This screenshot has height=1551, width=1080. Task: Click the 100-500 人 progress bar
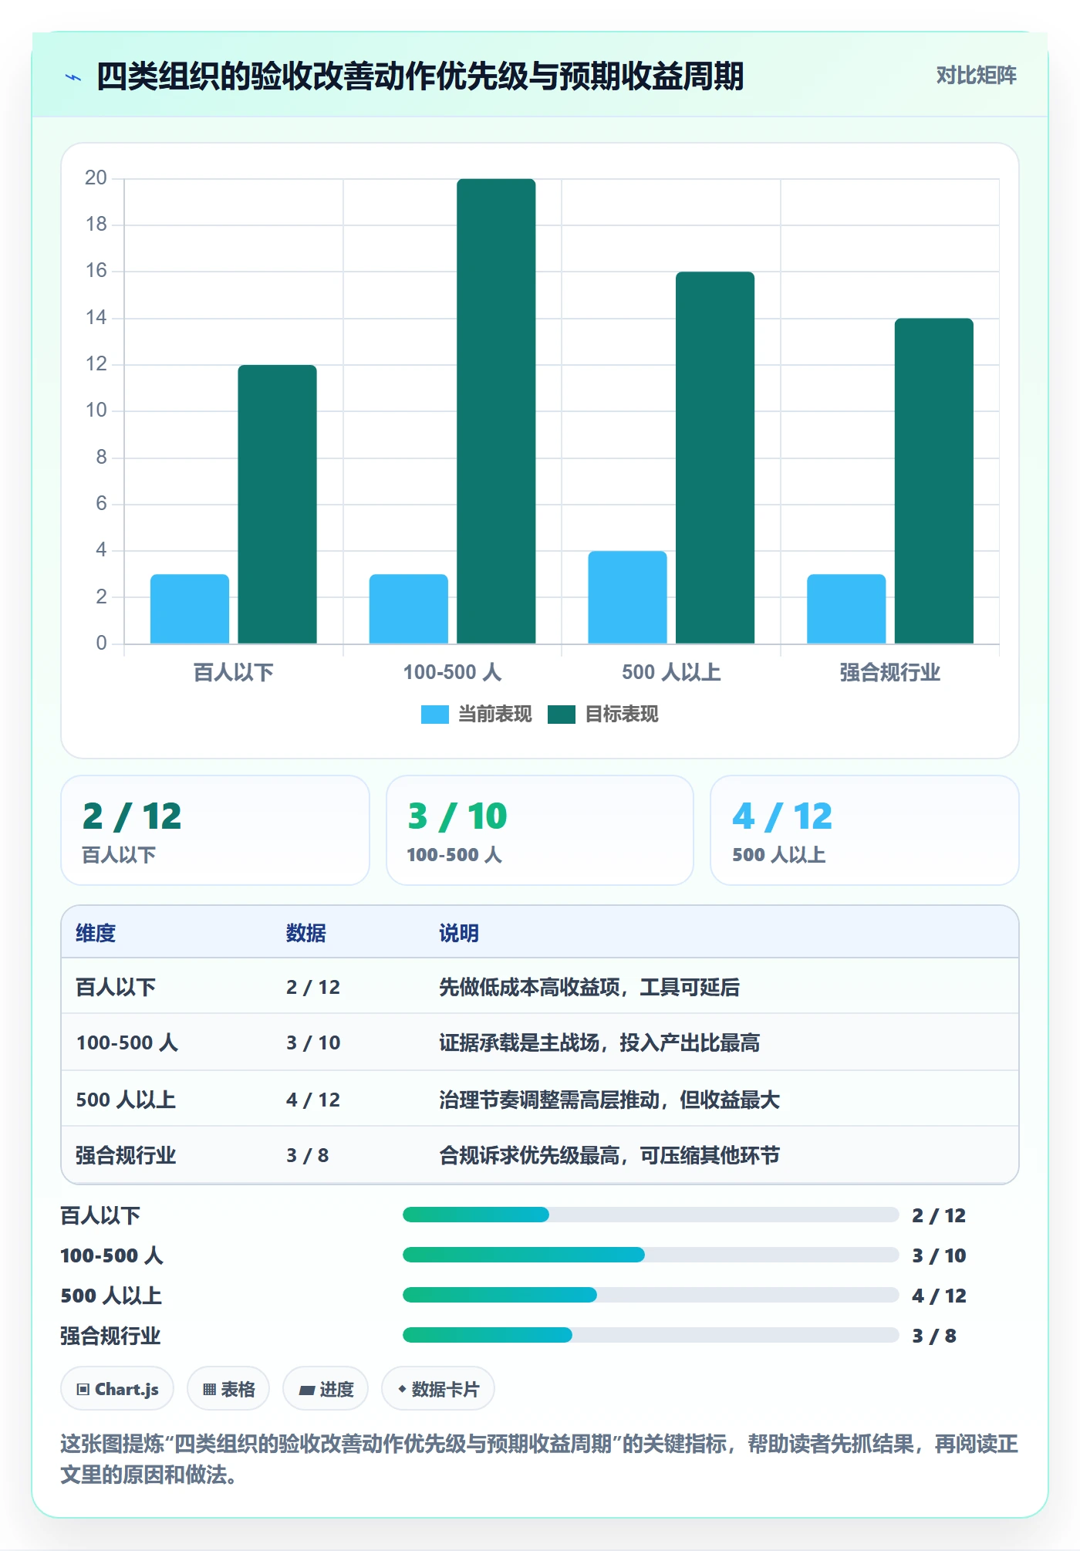(650, 1255)
